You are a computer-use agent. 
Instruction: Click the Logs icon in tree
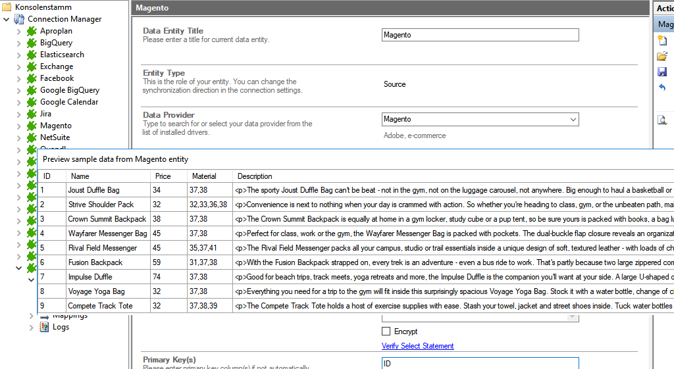pos(44,327)
